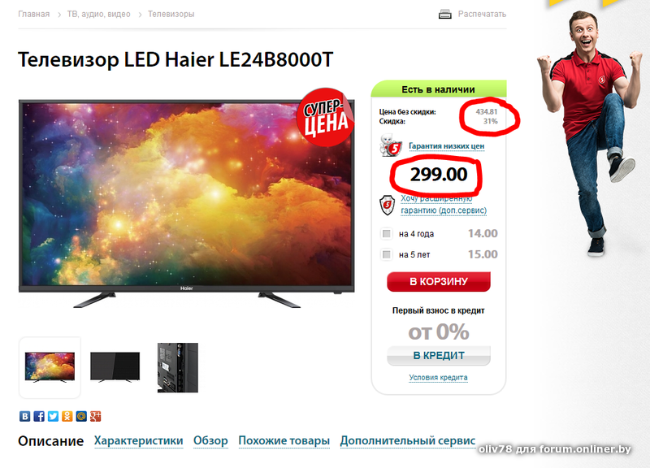Viewport: 650px width, 468px height.
Task: Share via the Twitter bird icon
Action: coord(53,416)
